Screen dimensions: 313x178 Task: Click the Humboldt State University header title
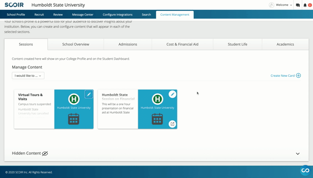[58, 5]
